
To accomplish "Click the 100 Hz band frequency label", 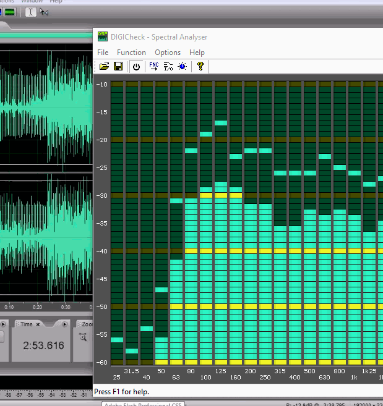I will coord(205,377).
